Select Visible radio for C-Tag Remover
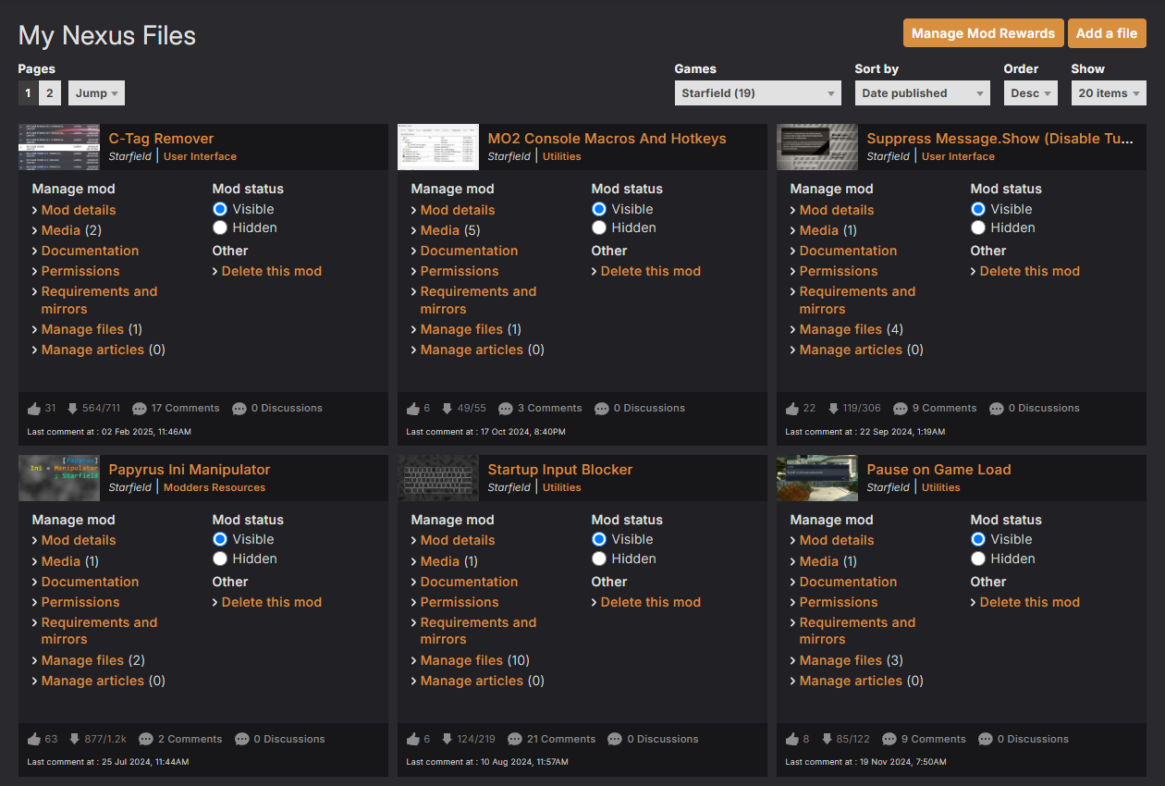The image size is (1165, 786). tap(220, 209)
